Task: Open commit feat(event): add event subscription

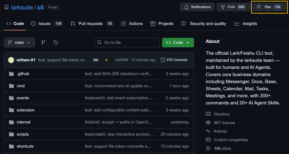Action: (119, 98)
